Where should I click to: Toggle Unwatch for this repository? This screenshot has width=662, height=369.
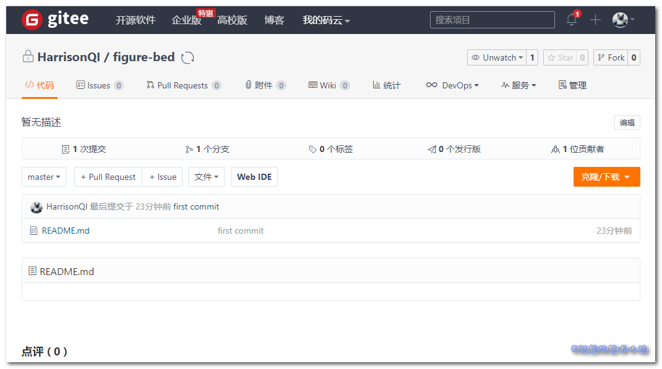tap(497, 57)
